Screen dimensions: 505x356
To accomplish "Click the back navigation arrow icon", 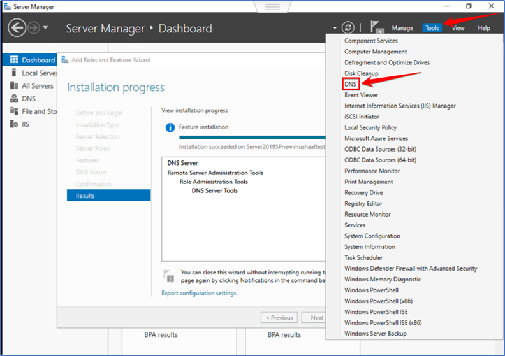I will [x=17, y=28].
